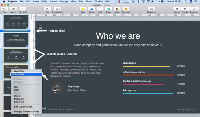Add a Comment from toolbar
Screen dimensions: 200x117
point(126,9)
